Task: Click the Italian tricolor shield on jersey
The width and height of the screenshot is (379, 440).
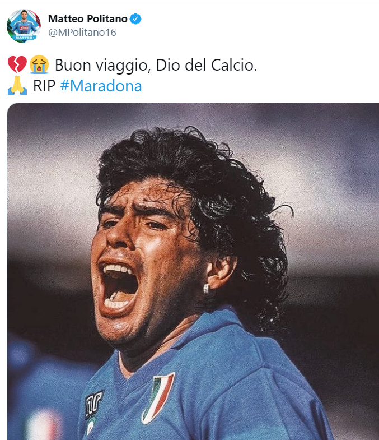Action: pyautogui.click(x=158, y=397)
